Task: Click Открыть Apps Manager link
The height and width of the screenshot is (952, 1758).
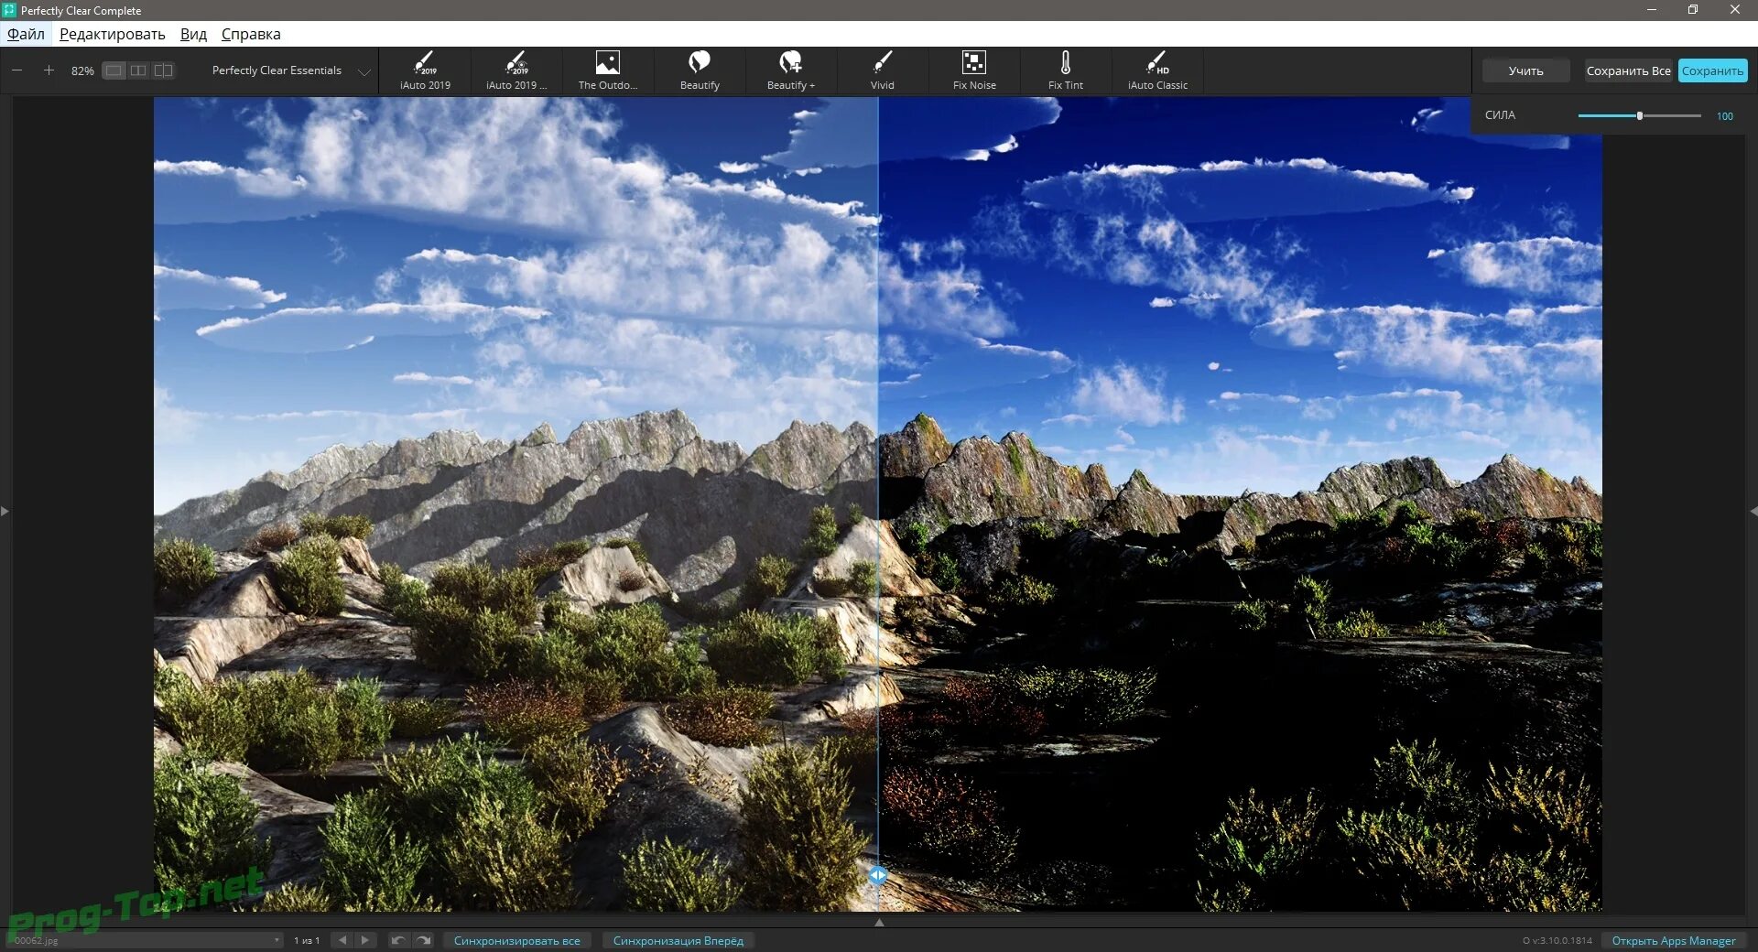Action: coord(1674,940)
